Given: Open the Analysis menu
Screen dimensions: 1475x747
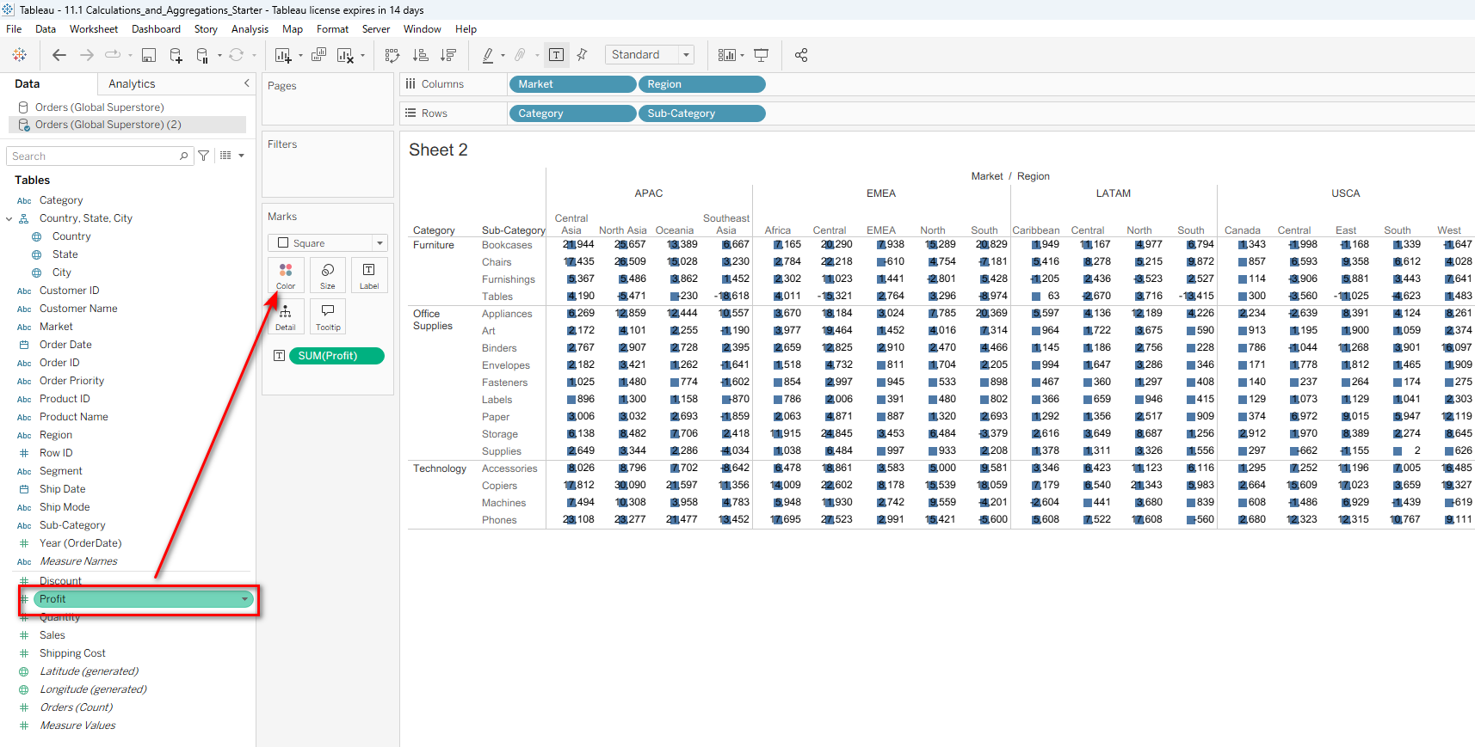Looking at the screenshot, I should tap(250, 29).
